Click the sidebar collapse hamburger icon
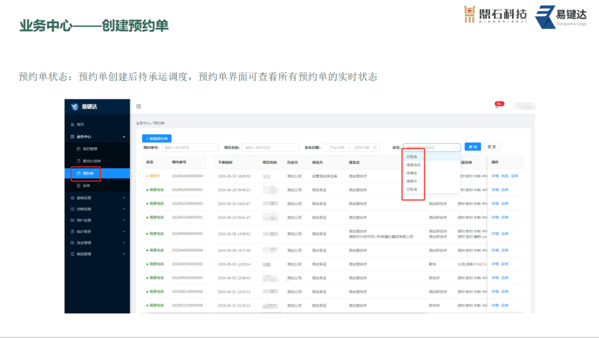Screen dimensions: 599x338 tap(139, 106)
